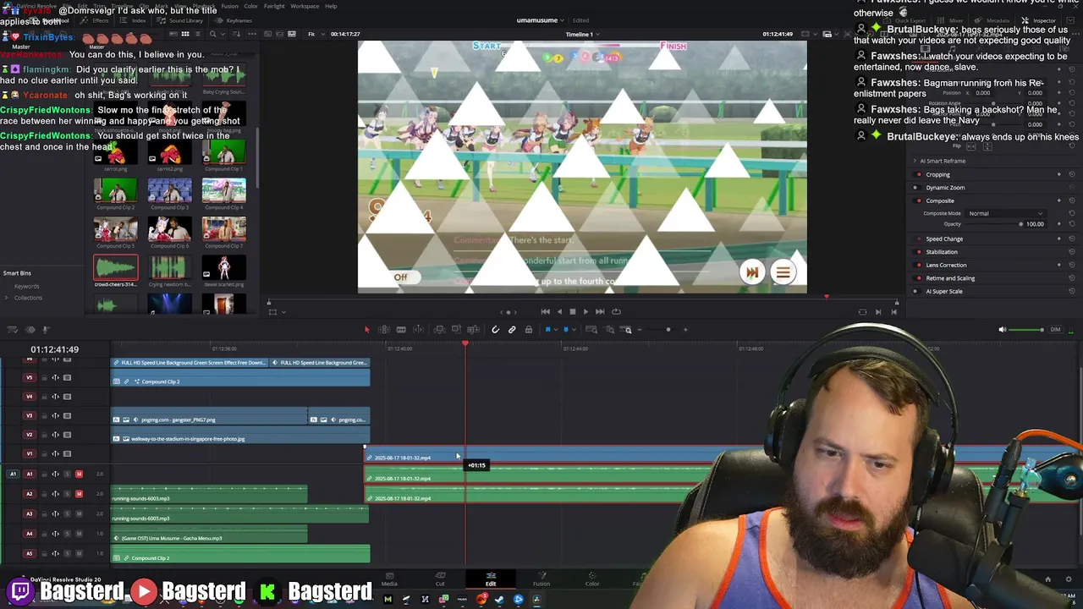Open the Inspector panel tab
Viewport: 1083px width, 609px height.
point(1040,20)
